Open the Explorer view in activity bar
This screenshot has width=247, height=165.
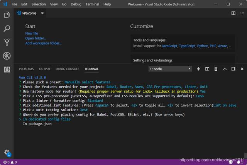point(7,15)
